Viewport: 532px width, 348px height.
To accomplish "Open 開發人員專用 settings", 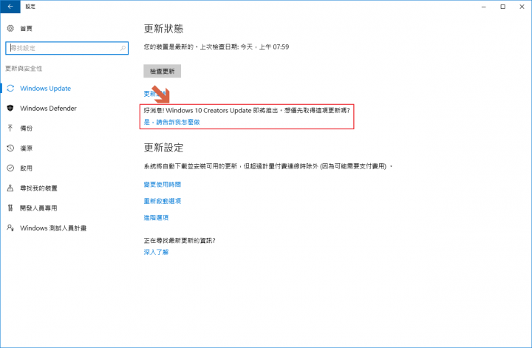I will pyautogui.click(x=38, y=208).
